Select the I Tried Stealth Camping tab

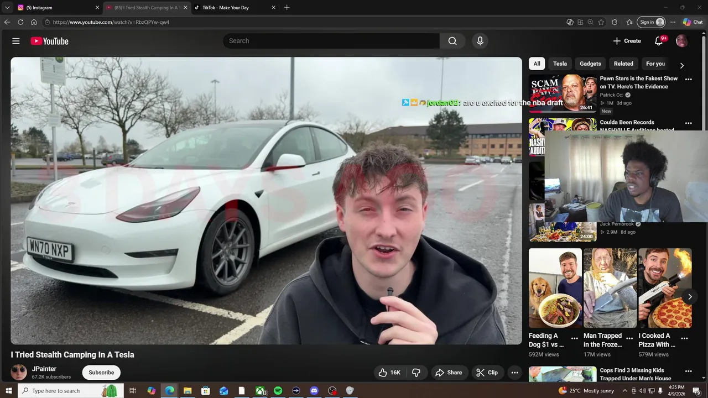(x=147, y=8)
